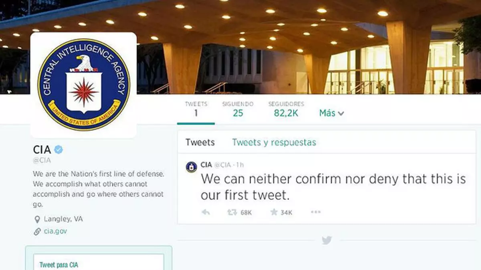Open the Tweets count stat
This screenshot has height=270, width=481.
point(196,109)
